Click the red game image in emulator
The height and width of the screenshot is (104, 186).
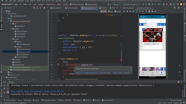coord(152,37)
